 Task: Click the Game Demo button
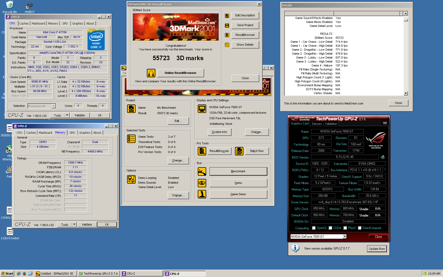pyautogui.click(x=238, y=194)
